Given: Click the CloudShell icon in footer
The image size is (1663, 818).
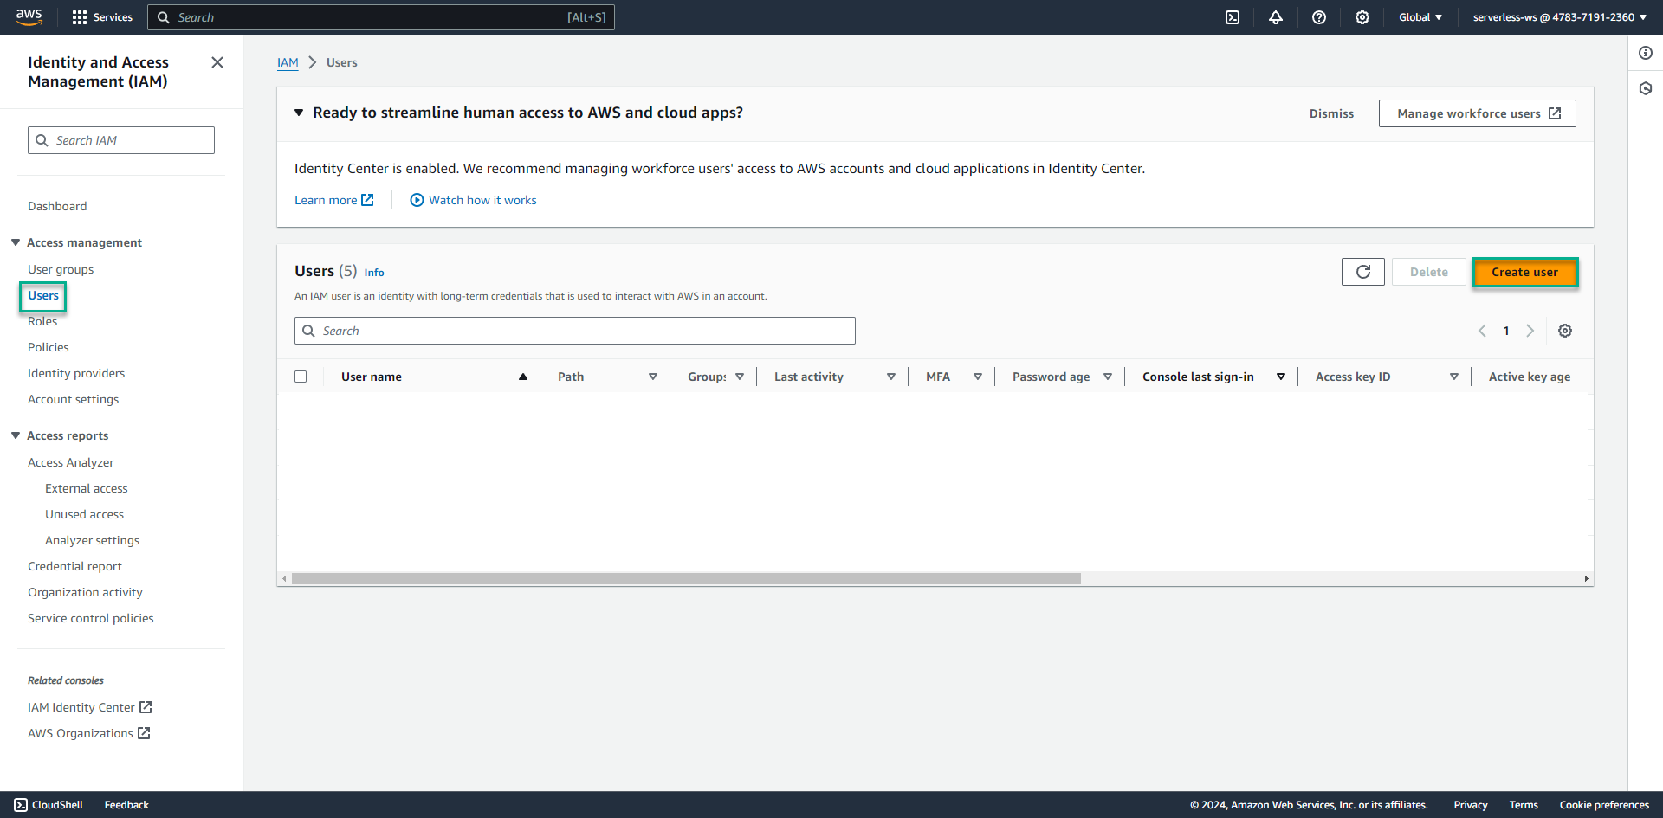Looking at the screenshot, I should (x=21, y=805).
